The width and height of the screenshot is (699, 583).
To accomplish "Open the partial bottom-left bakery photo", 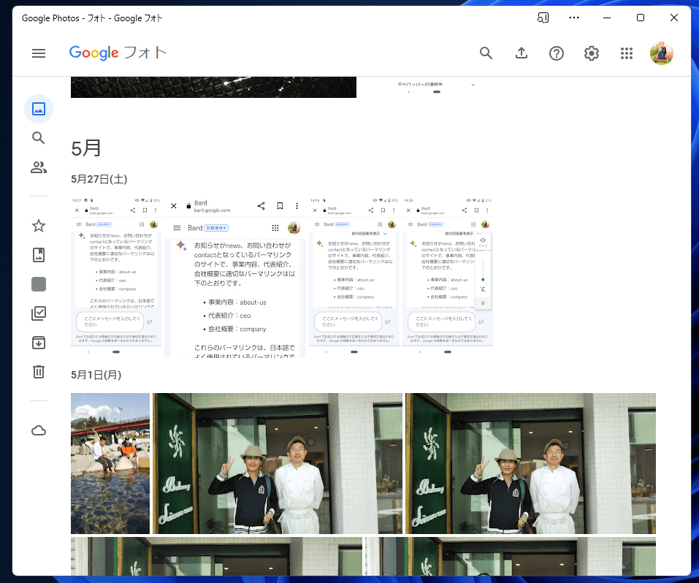I will 216,556.
